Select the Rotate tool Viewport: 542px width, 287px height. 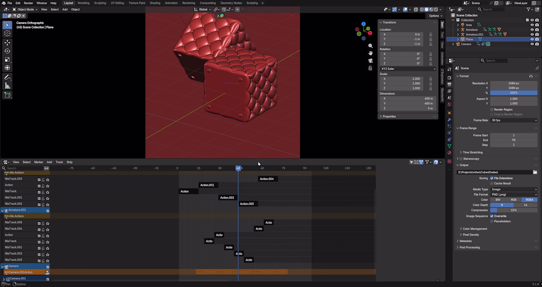click(x=7, y=51)
